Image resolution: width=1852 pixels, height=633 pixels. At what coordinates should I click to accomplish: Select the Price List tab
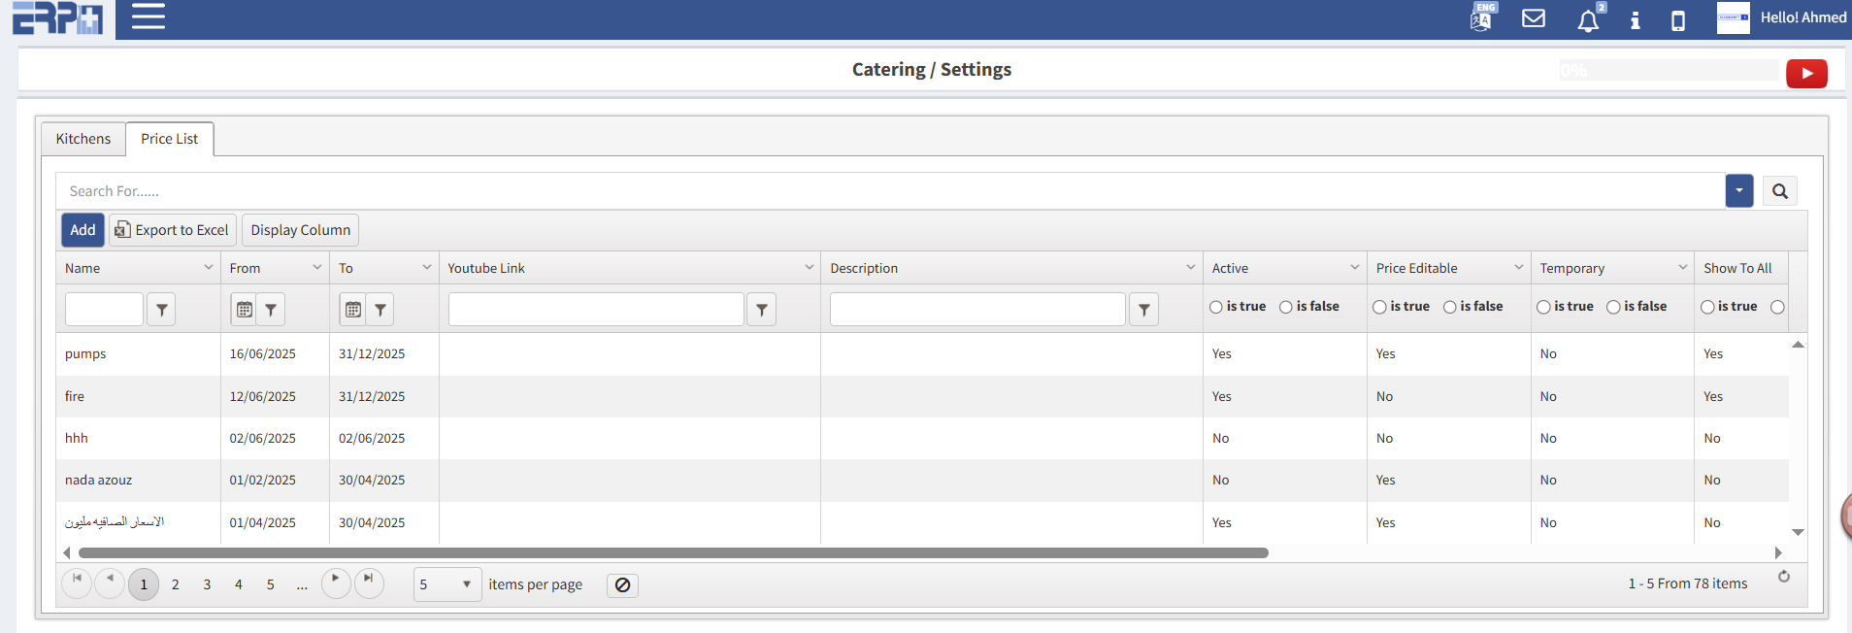click(x=169, y=139)
